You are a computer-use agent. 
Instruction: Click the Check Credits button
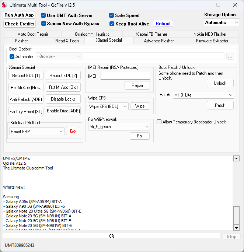(20, 24)
